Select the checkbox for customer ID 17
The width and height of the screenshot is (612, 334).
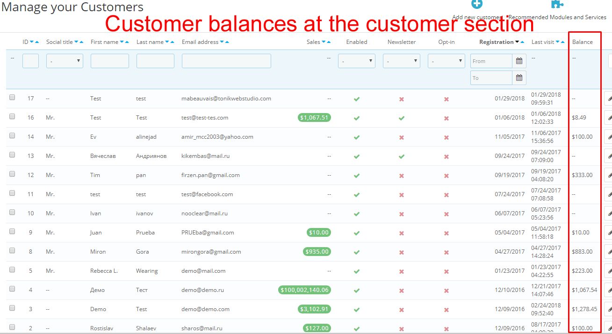pos(12,98)
